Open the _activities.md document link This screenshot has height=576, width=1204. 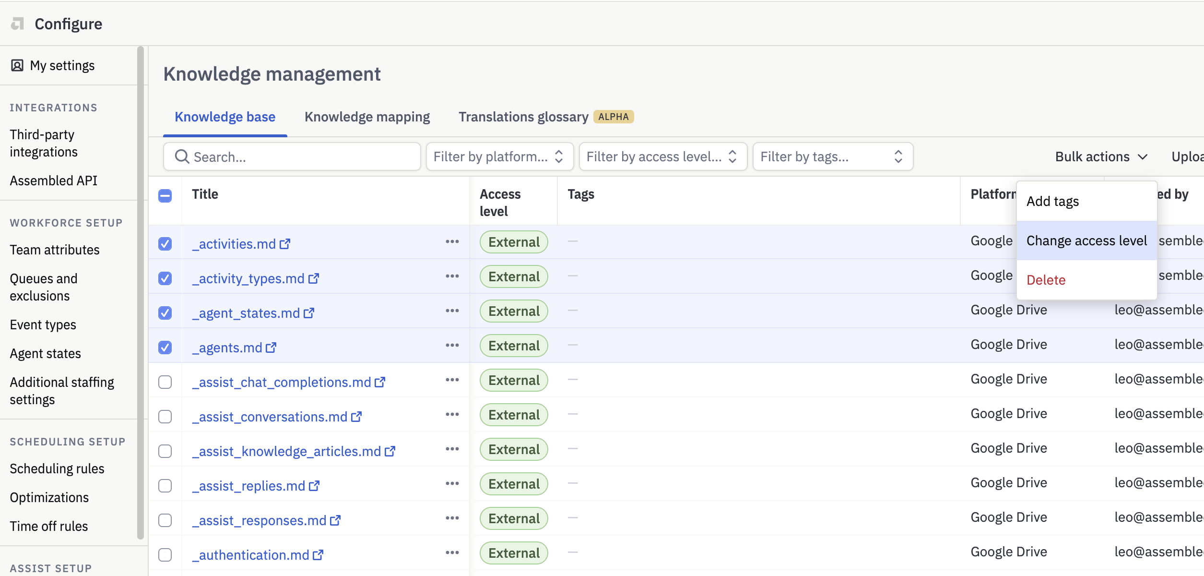pos(234,244)
